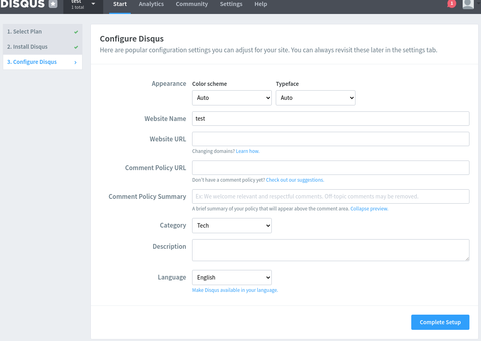Click into the Website URL field

tap(331, 139)
